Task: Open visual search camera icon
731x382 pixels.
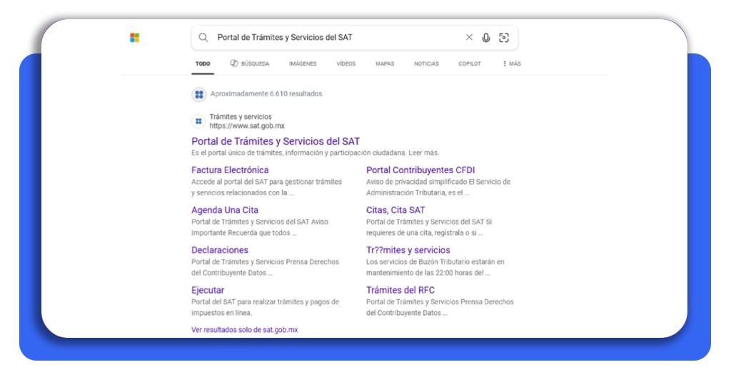Action: coord(504,38)
